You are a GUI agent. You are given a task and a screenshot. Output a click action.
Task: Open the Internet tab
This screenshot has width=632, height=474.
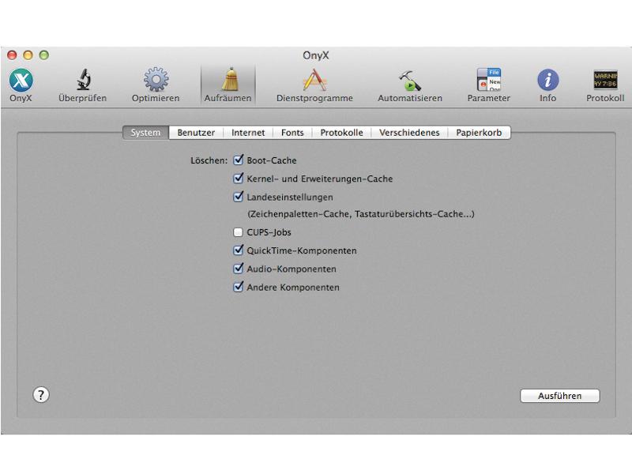tap(248, 133)
